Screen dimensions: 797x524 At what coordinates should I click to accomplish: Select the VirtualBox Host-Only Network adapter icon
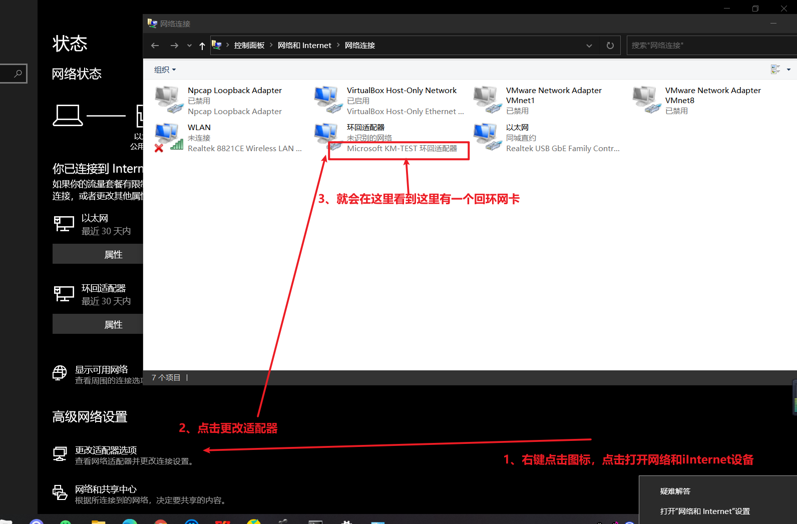328,99
